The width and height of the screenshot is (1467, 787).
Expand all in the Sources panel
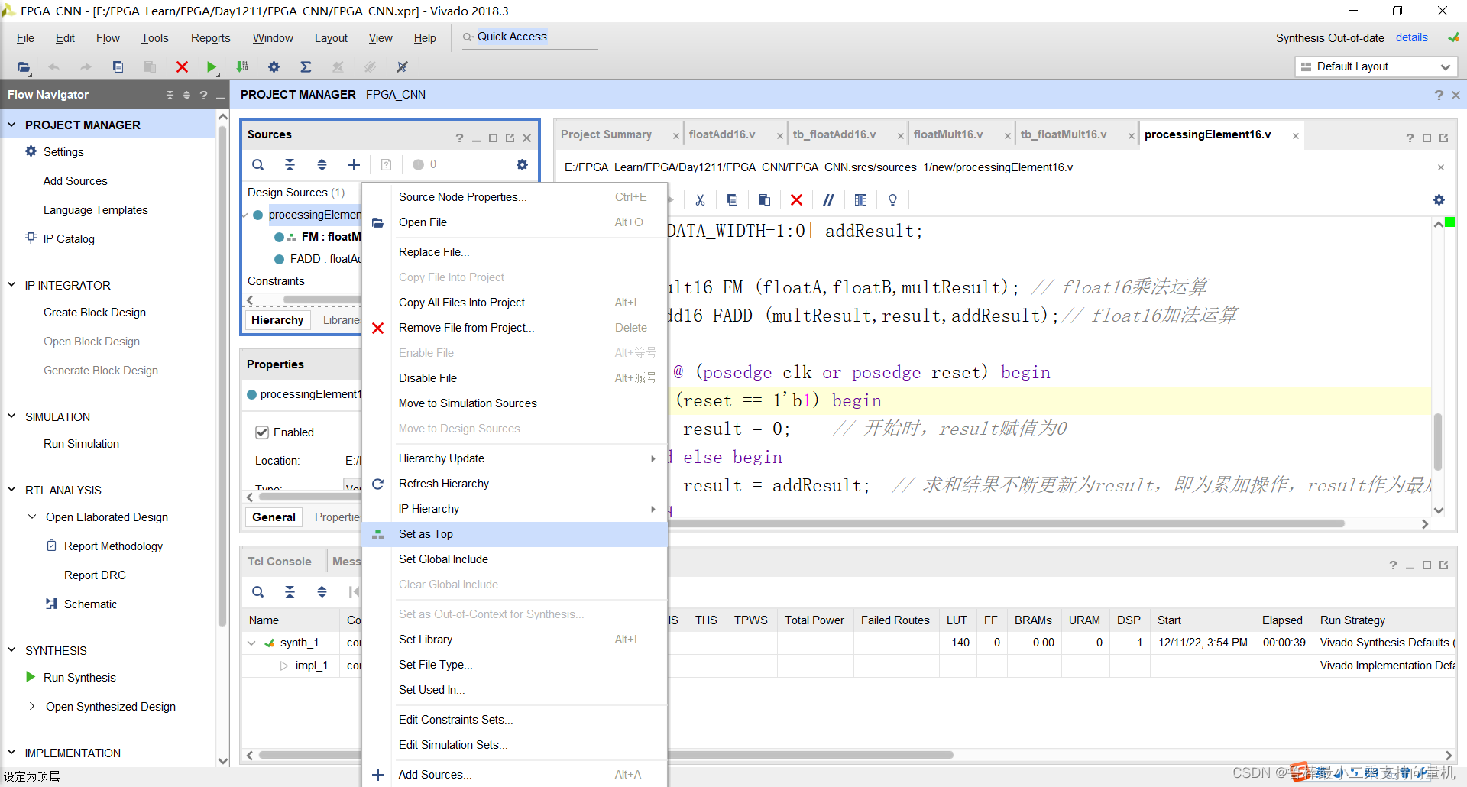tap(322, 164)
